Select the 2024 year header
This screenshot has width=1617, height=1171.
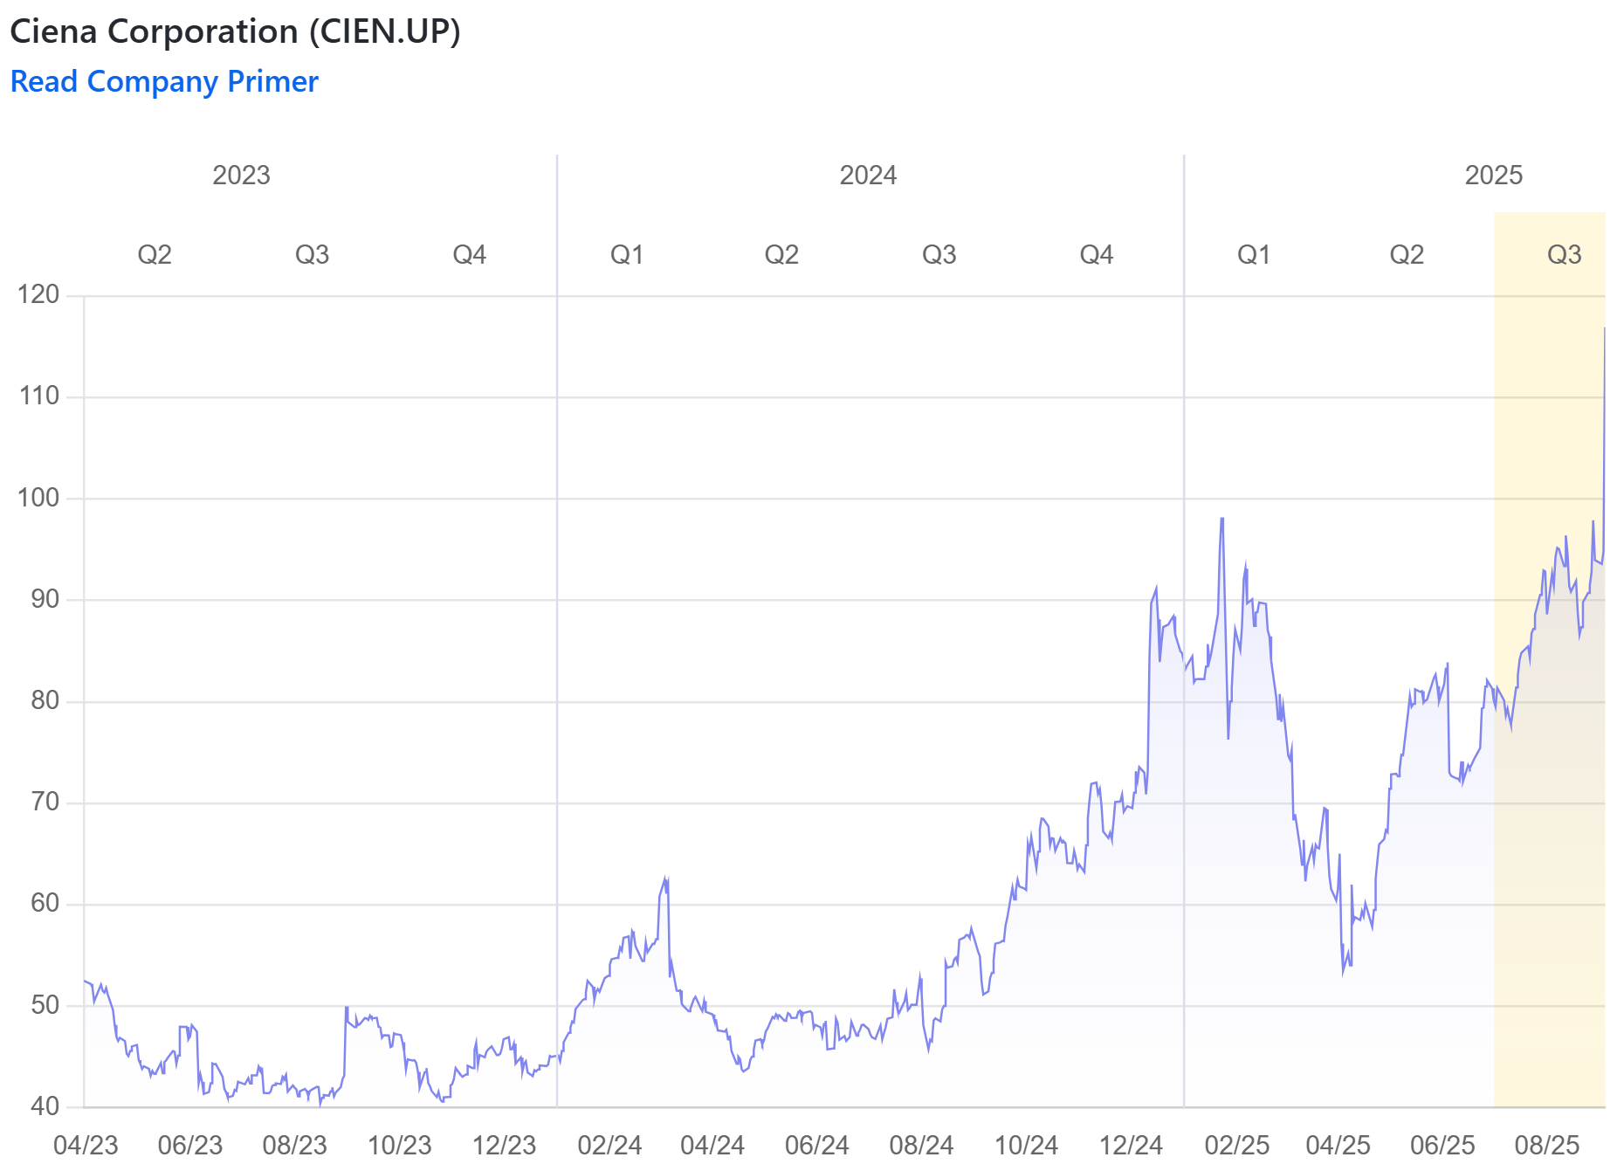click(x=868, y=176)
